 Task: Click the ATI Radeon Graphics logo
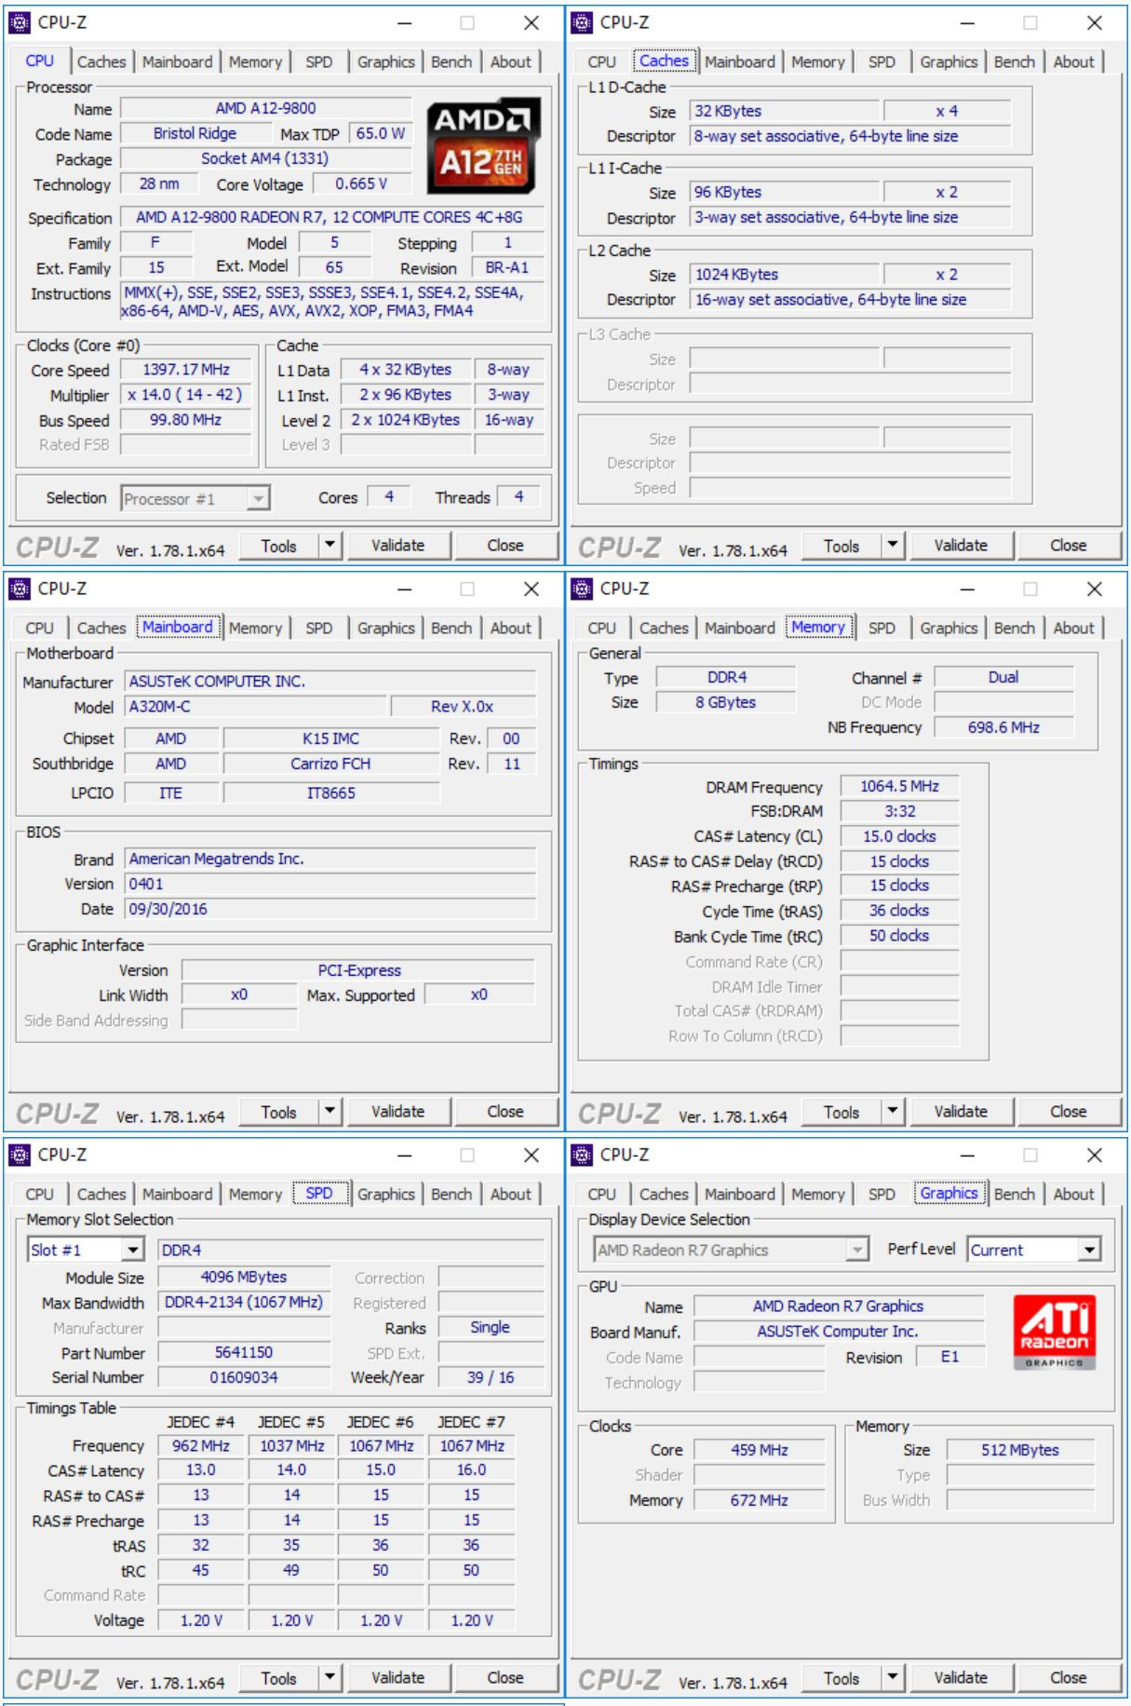(x=1054, y=1332)
